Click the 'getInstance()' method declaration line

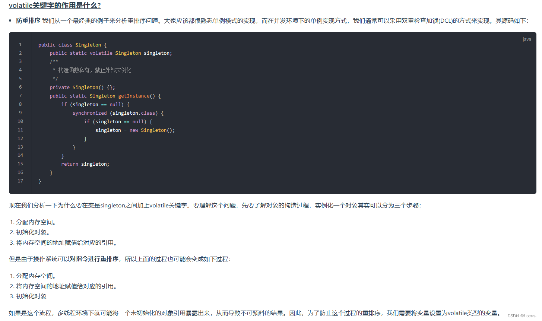pyautogui.click(x=105, y=96)
